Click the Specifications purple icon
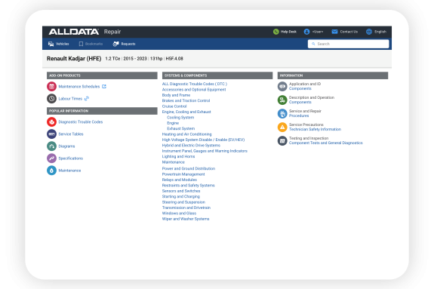Image resolution: width=434 pixels, height=289 pixels. (x=51, y=158)
